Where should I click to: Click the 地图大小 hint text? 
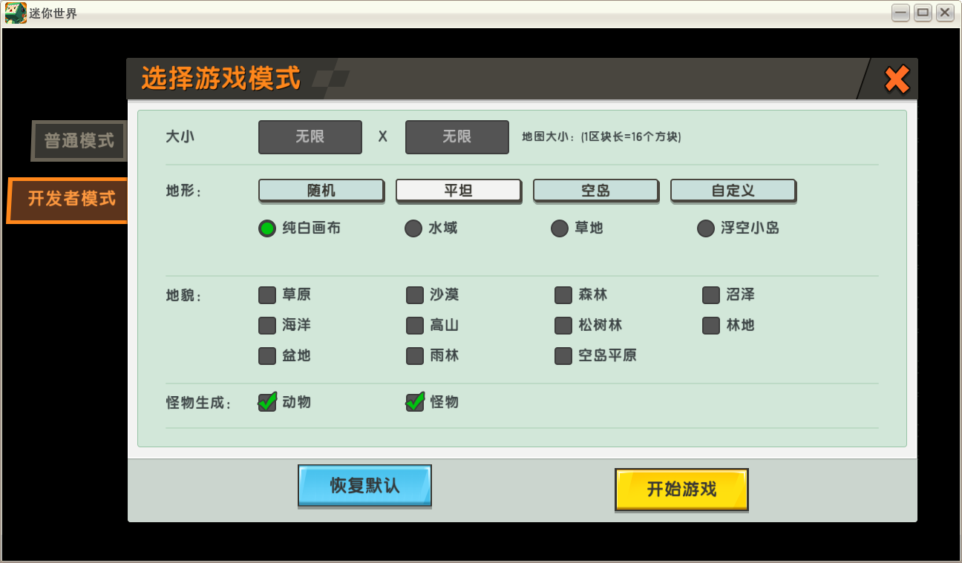[601, 137]
